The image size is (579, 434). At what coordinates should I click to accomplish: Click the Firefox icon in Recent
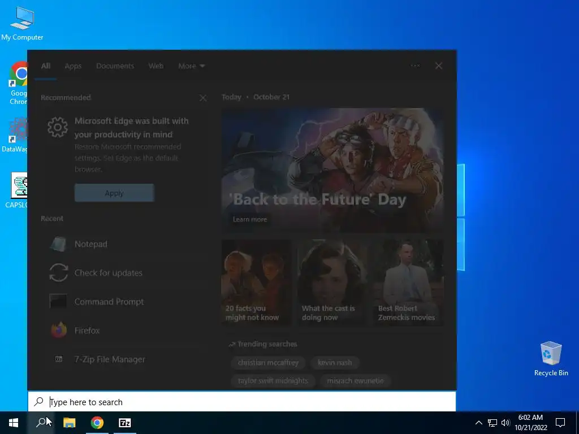pyautogui.click(x=58, y=330)
